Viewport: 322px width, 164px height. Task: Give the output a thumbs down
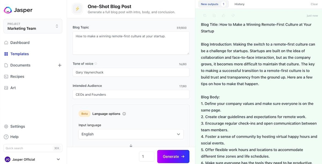233,16
